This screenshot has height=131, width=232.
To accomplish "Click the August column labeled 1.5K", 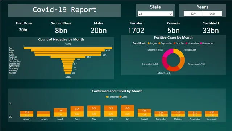I will click(x=144, y=113).
